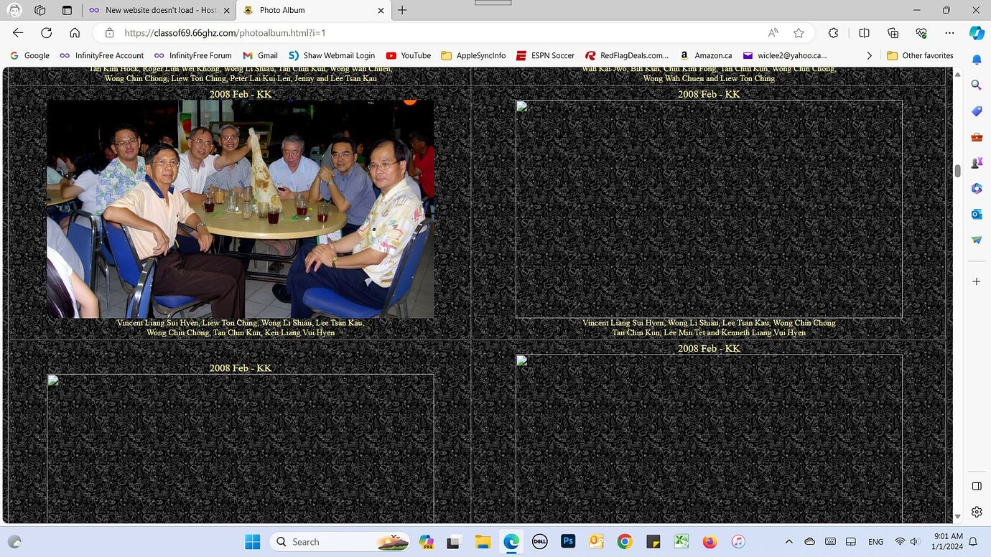The width and height of the screenshot is (991, 557).
Task: Open Games from the Edge sidebar
Action: (x=976, y=162)
